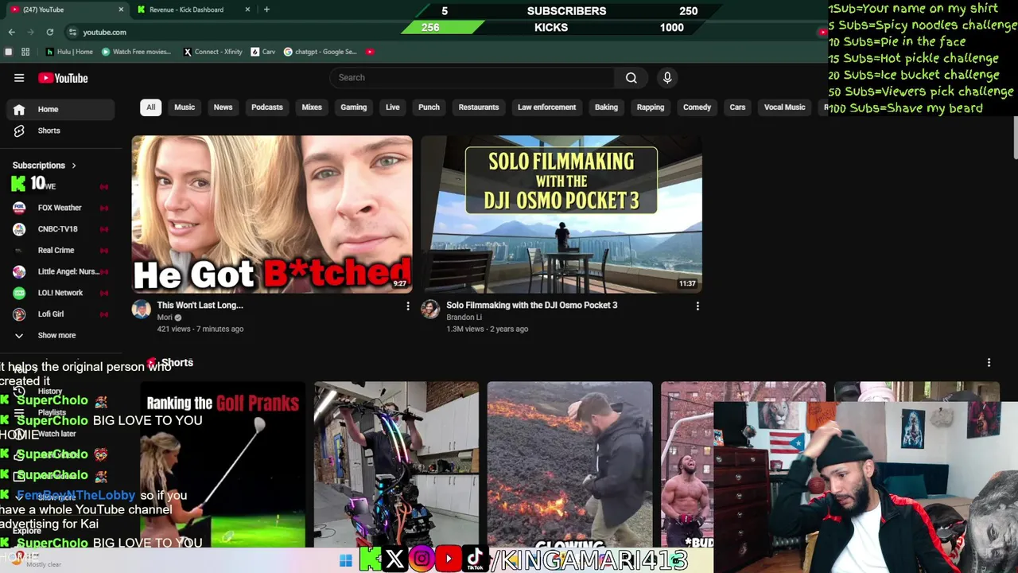
Task: Open the Lofi Girl subscription
Action: (60, 314)
